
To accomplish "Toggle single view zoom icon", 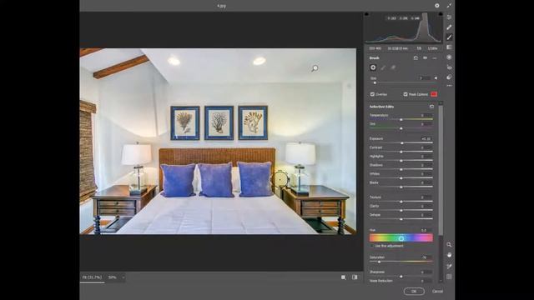I will point(344,277).
